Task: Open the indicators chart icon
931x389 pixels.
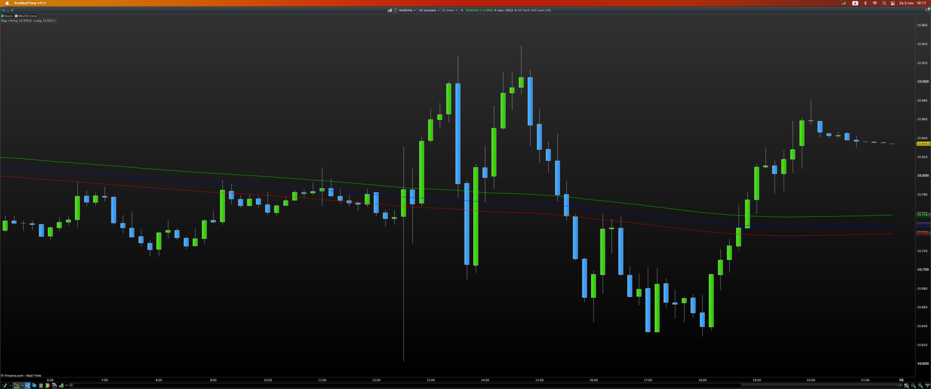Action: [16, 385]
